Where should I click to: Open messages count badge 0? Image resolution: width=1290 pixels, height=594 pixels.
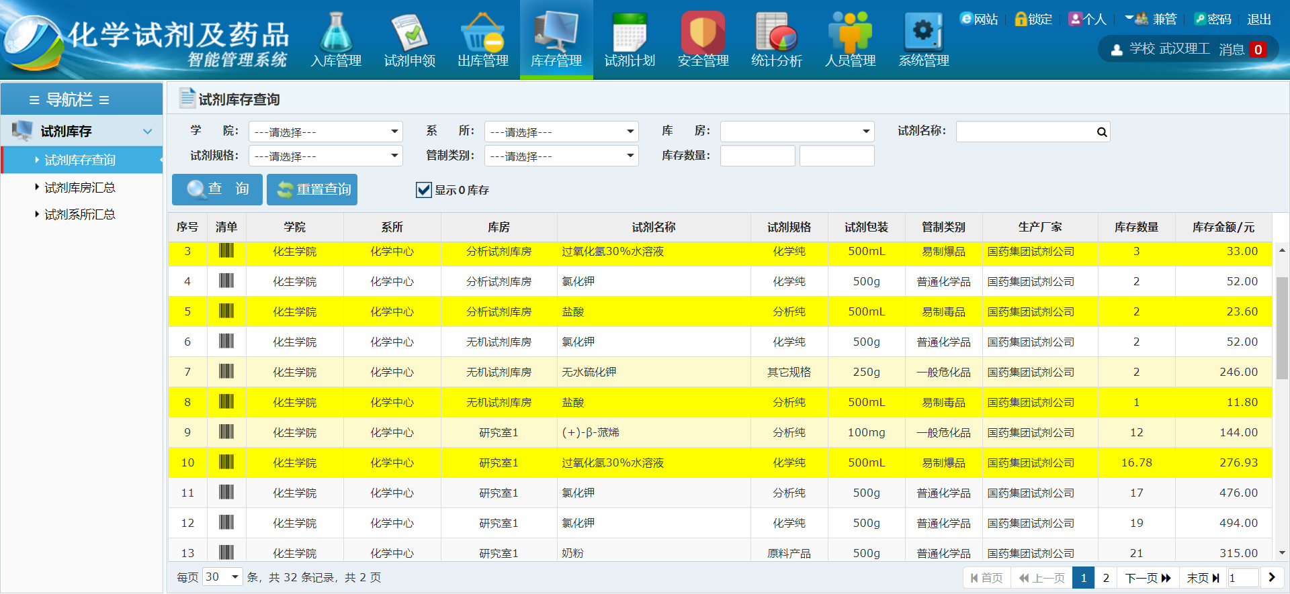[x=1258, y=50]
